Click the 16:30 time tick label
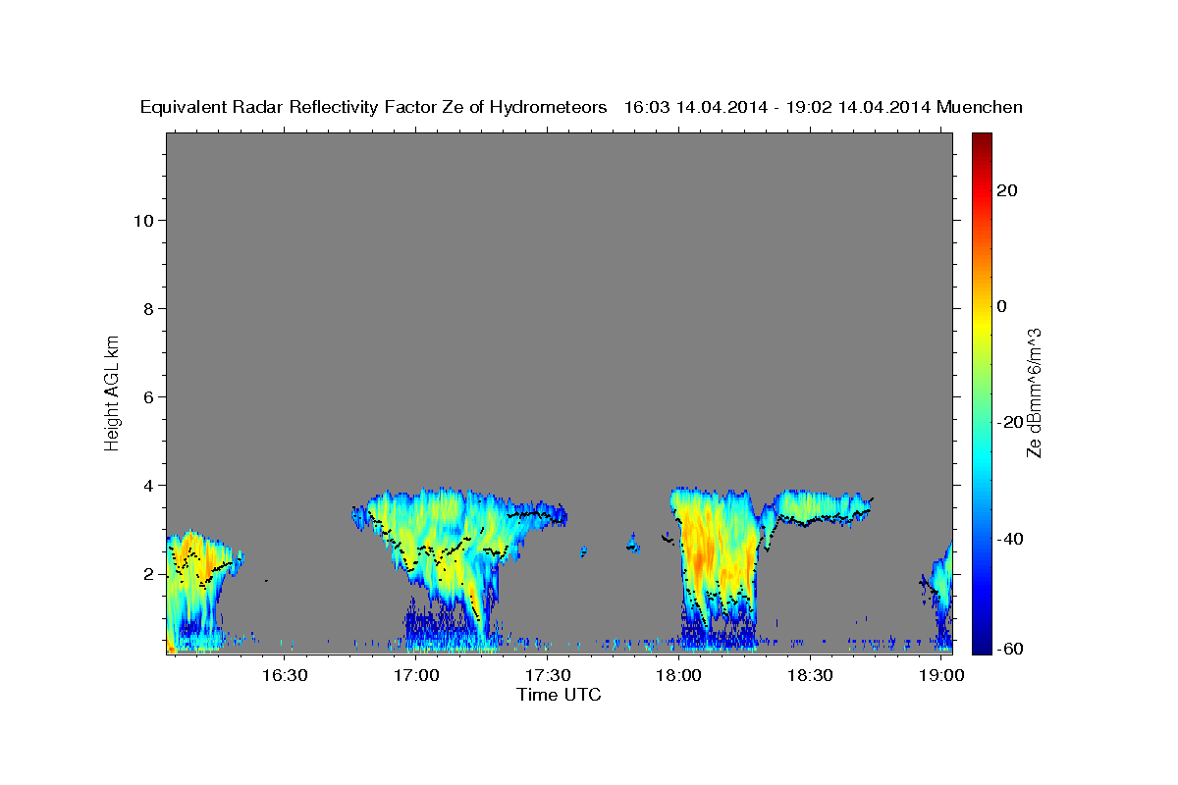Screen dimensions: 1178x785 [285, 675]
